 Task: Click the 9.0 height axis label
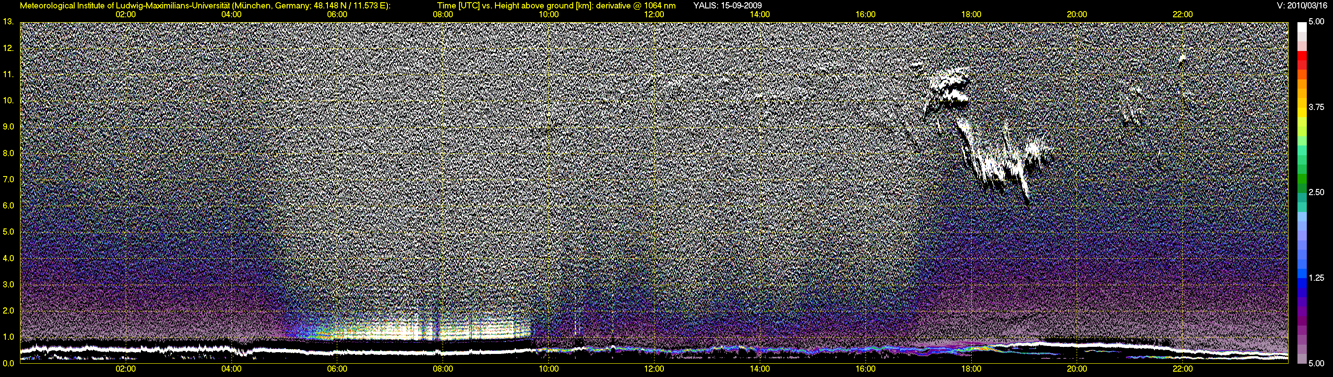8,126
